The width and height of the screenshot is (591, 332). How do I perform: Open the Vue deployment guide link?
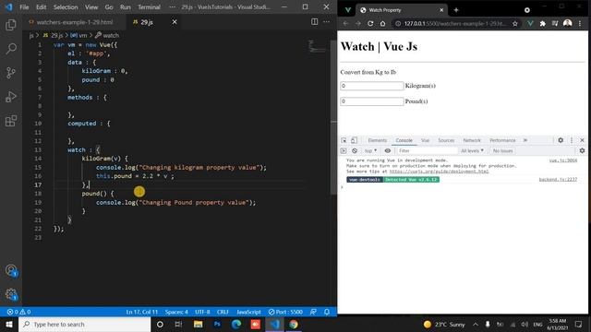coord(439,172)
